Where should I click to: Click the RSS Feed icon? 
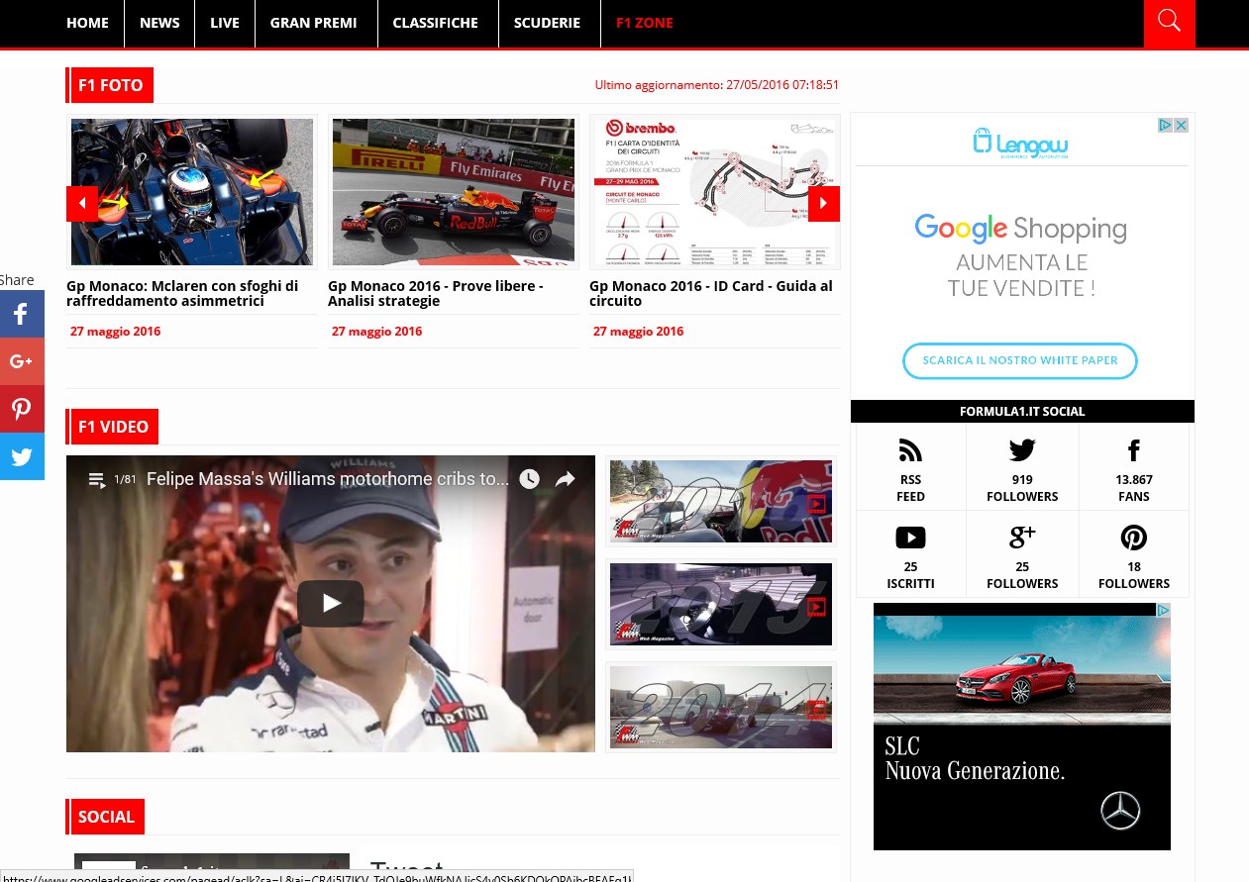click(x=910, y=451)
